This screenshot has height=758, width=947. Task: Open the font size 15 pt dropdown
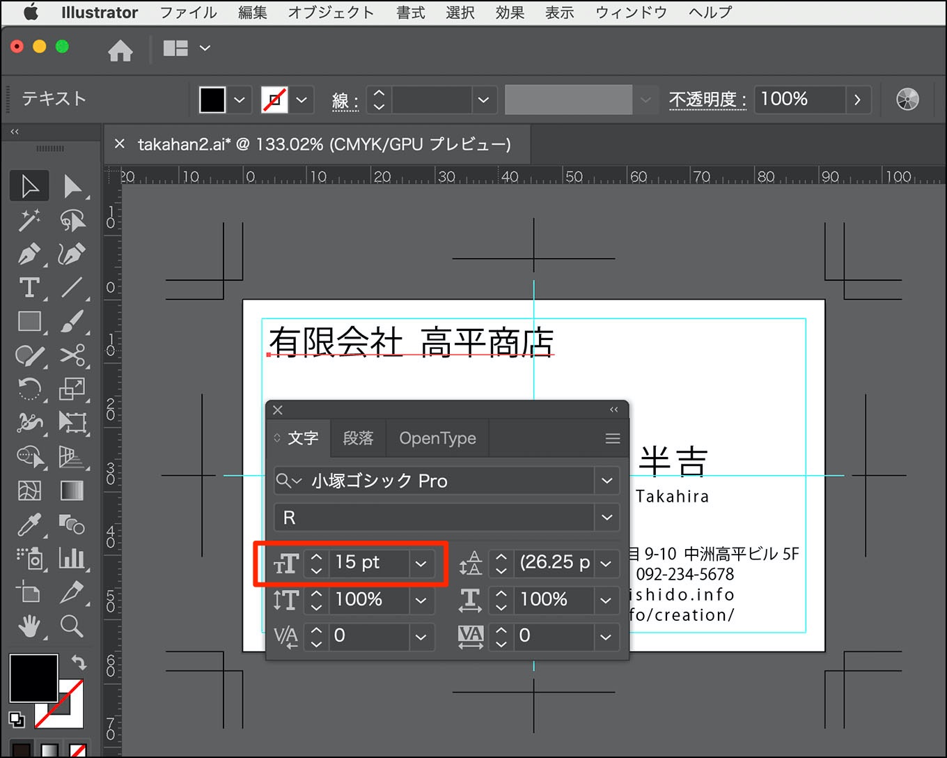[421, 563]
